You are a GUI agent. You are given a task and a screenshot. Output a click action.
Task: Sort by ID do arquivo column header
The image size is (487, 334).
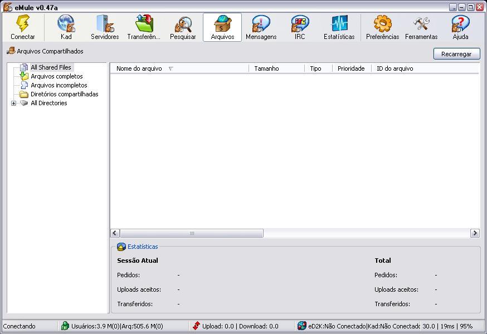coord(425,68)
